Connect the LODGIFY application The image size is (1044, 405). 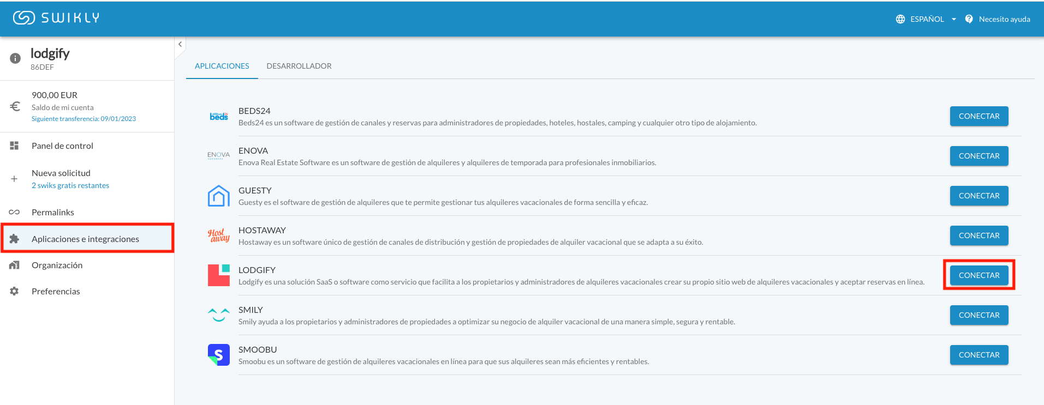point(979,275)
